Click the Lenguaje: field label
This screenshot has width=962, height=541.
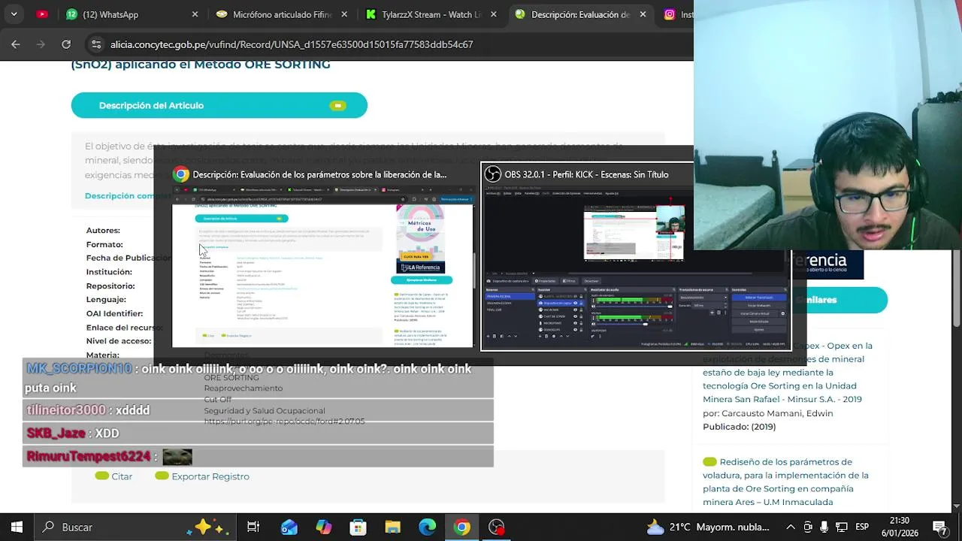pos(106,300)
